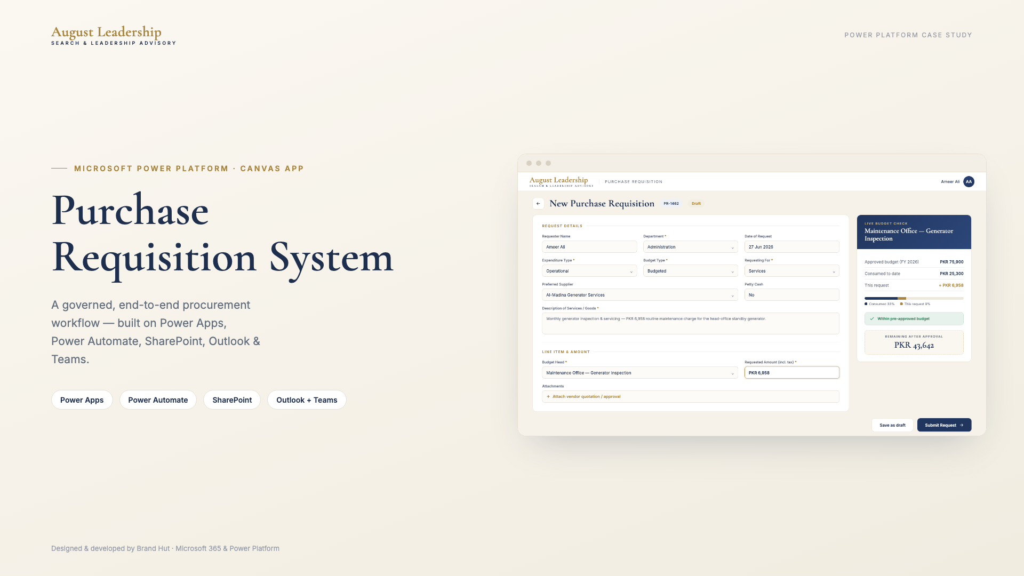Image resolution: width=1024 pixels, height=576 pixels.
Task: Open the AA user avatar
Action: coord(969,181)
